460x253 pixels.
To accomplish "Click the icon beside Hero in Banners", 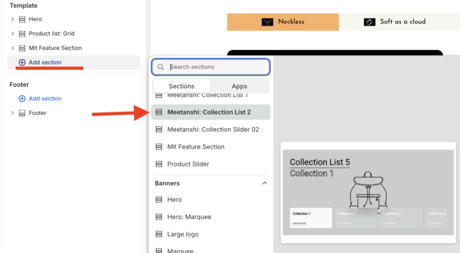I will click(159, 200).
